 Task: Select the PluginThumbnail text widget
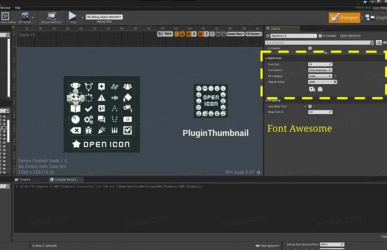216,133
